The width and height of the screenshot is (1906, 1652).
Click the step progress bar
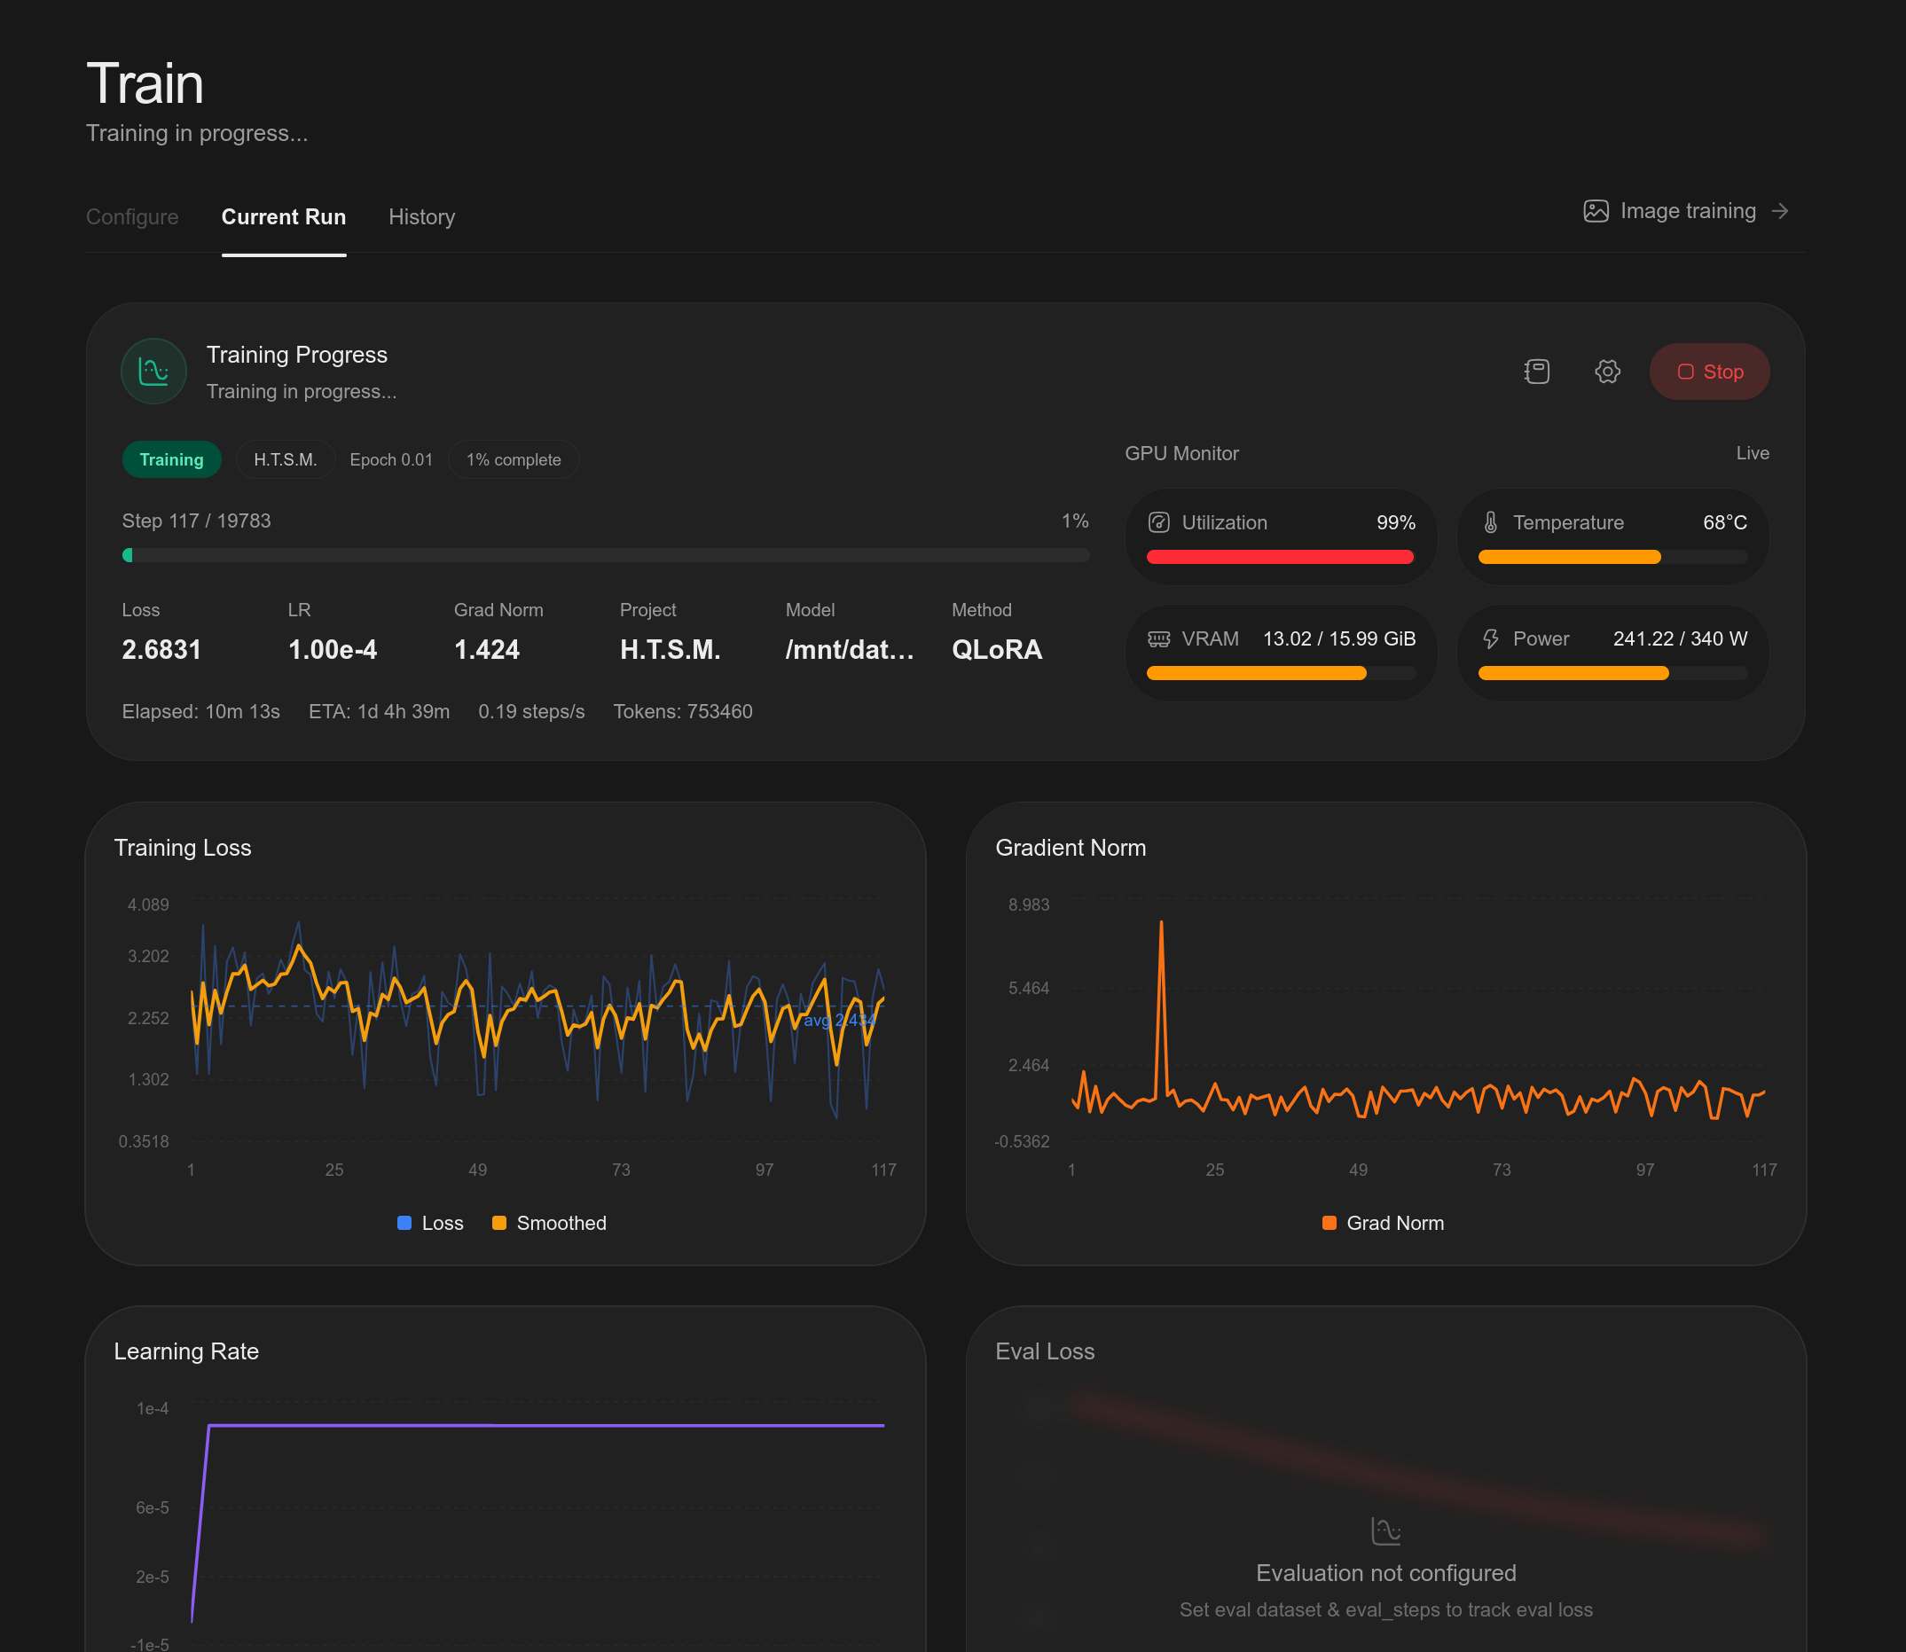pyautogui.click(x=606, y=555)
